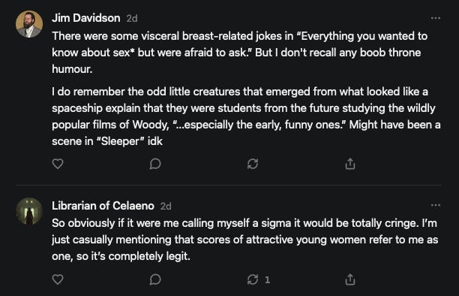Visit the profile via the Jim Davidson name
Viewport: 459px width, 296px height.
tap(86, 18)
